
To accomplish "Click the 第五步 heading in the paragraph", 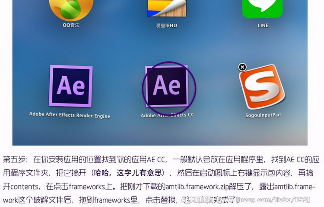I will (14, 159).
